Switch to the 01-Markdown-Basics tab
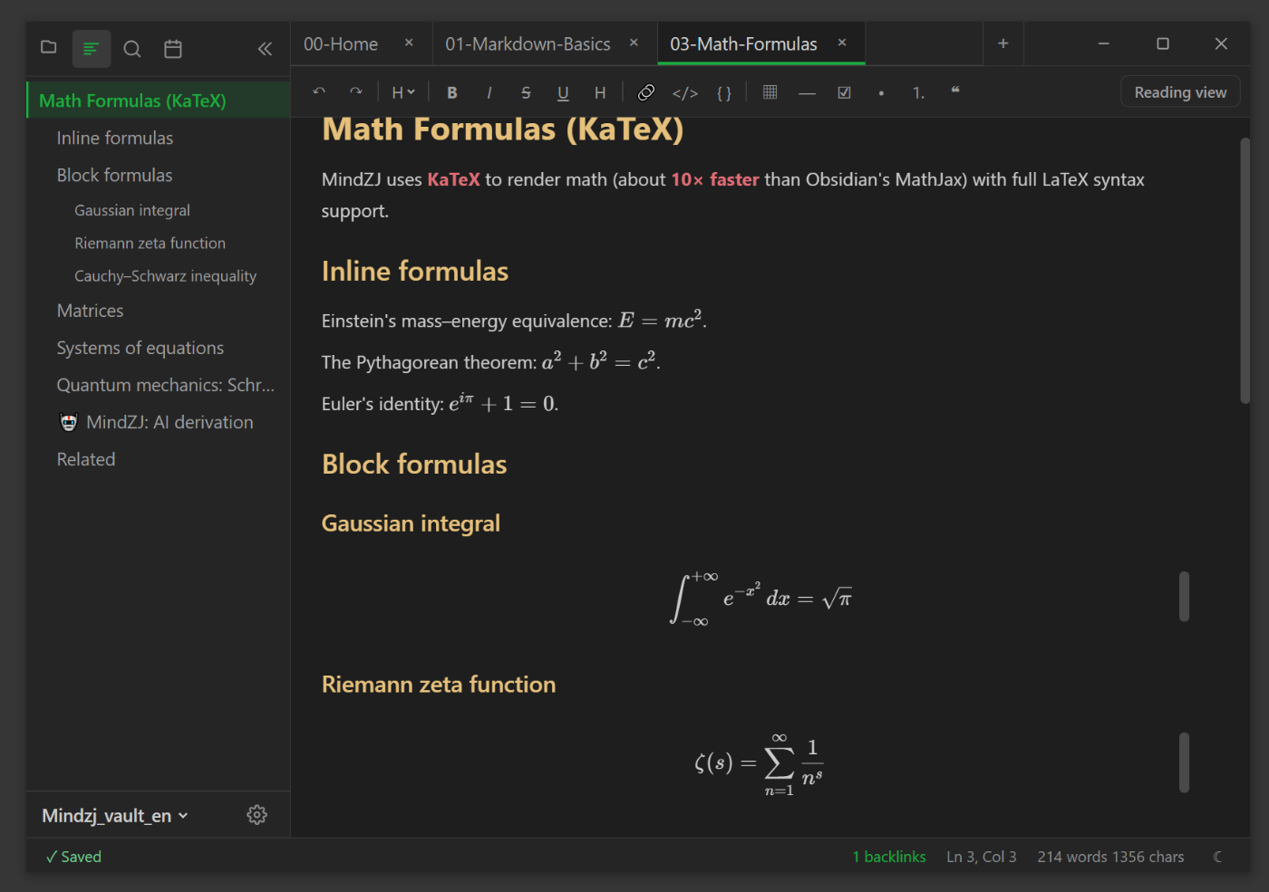1269x892 pixels. click(528, 44)
